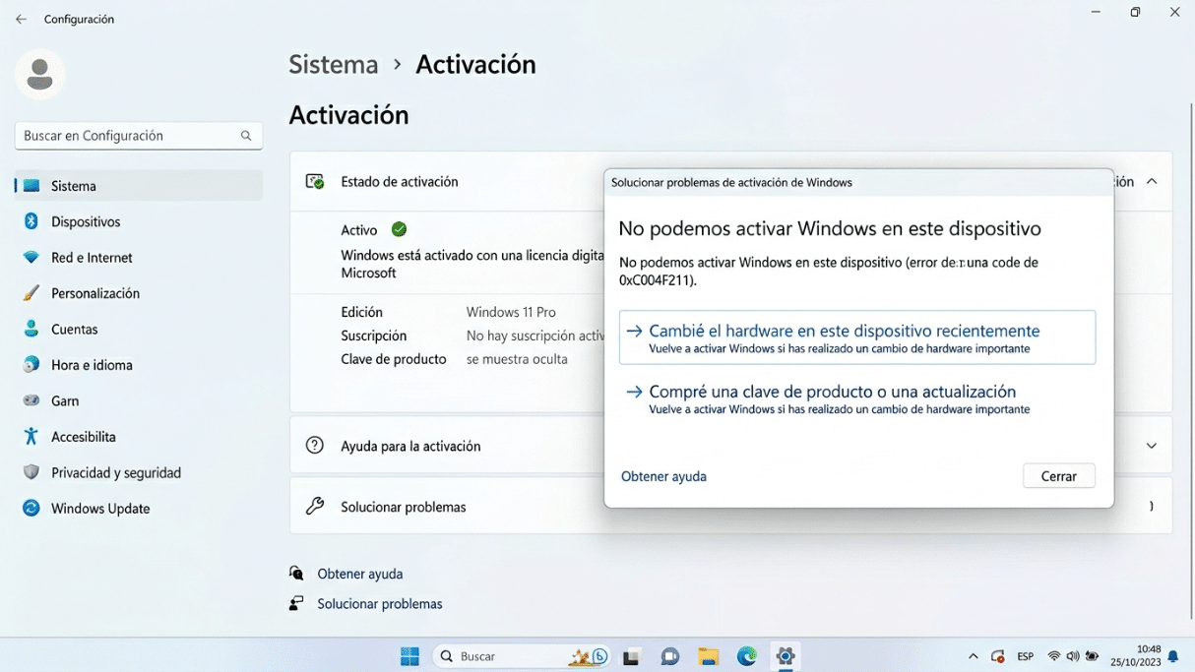Viewport: 1195px width, 672px height.
Task: Open File Explorer from the taskbar
Action: click(x=709, y=656)
